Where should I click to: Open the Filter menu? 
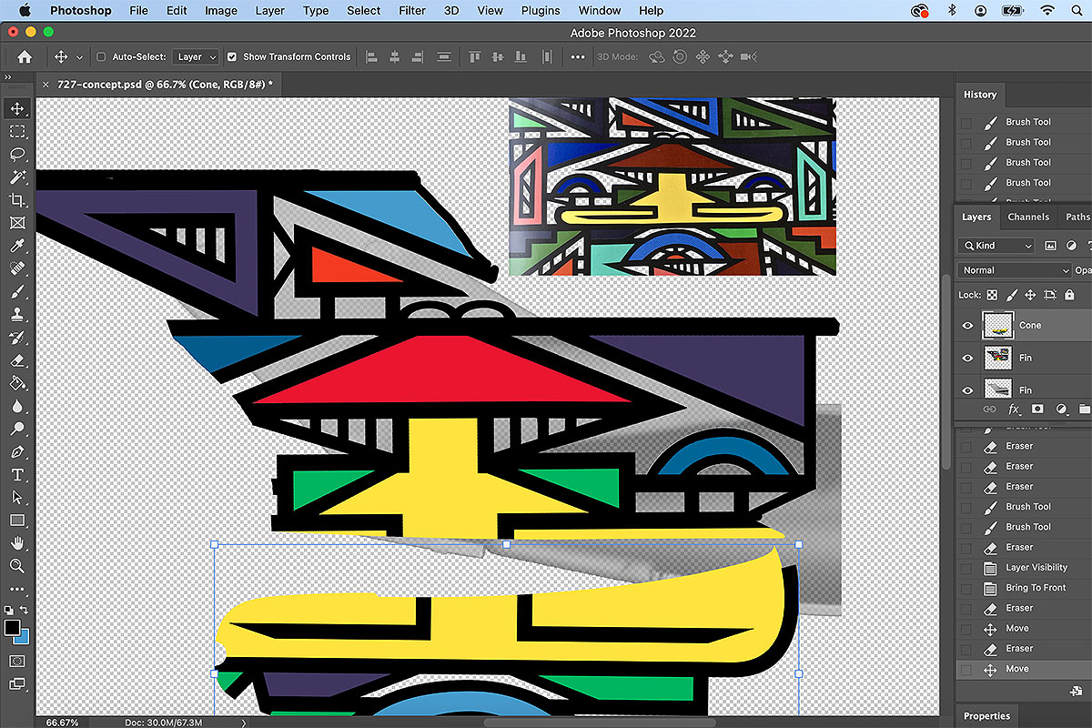pyautogui.click(x=412, y=11)
